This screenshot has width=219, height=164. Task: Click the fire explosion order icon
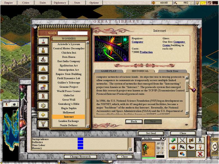(174, 147)
